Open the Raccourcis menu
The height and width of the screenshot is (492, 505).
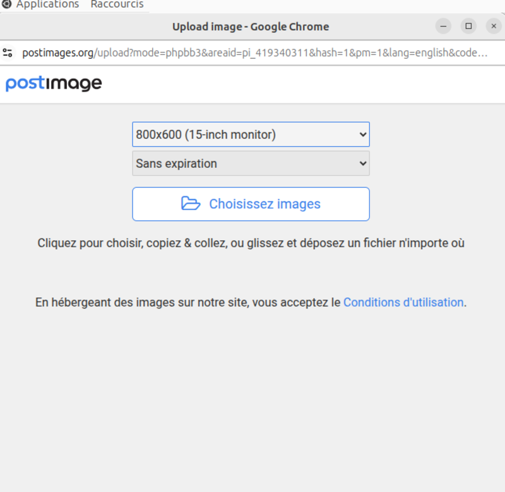point(117,4)
